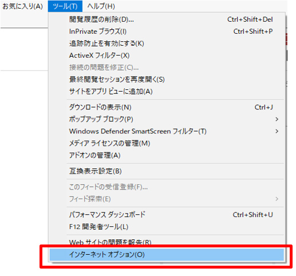Viewport: 296px width, 276px height.
Task: Open ダウンロードの表示(N)
Action: [x=167, y=107]
